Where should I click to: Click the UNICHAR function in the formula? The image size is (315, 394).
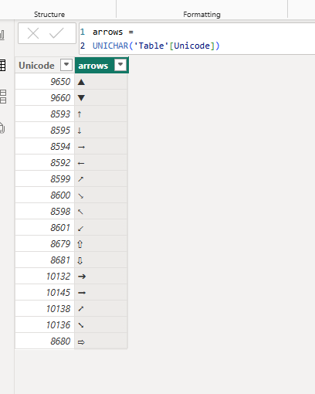click(x=110, y=46)
